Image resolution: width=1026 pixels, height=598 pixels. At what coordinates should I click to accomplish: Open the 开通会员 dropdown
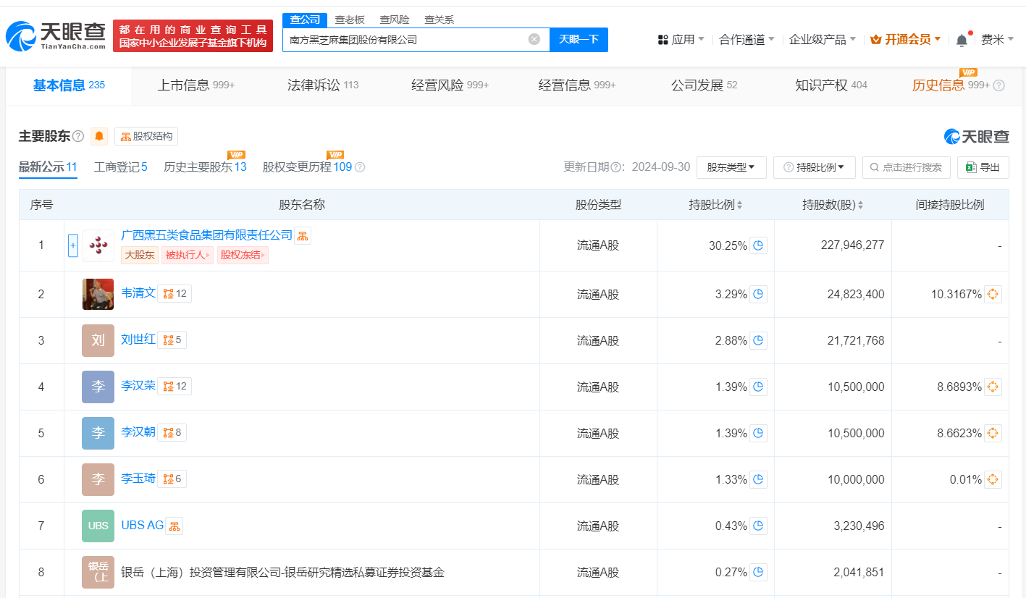(906, 40)
